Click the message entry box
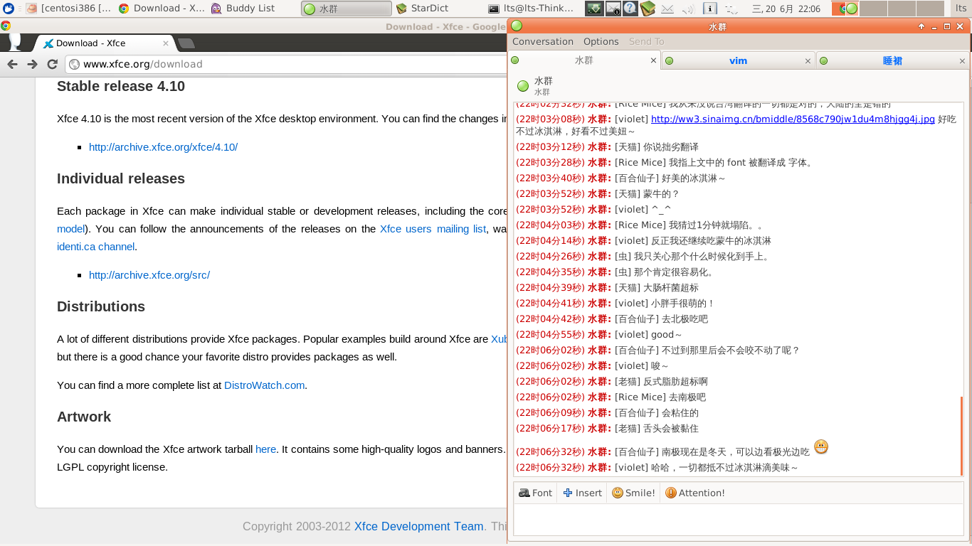This screenshot has width=972, height=546. click(x=738, y=520)
